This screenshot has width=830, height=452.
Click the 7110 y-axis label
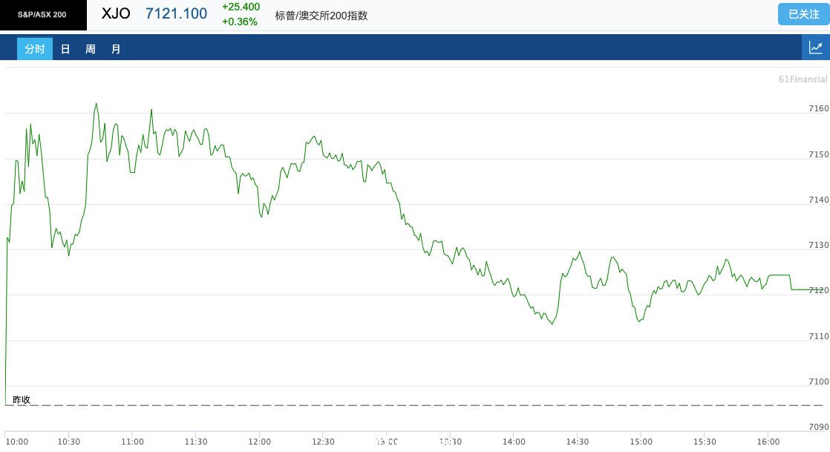coord(818,336)
